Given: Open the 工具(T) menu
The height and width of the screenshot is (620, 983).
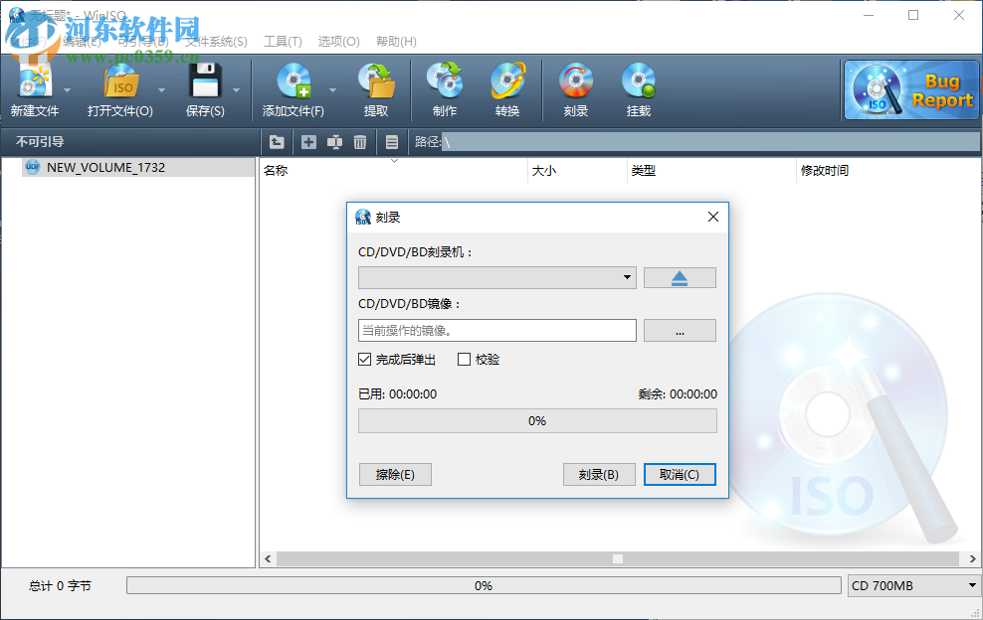Looking at the screenshot, I should click(x=282, y=41).
